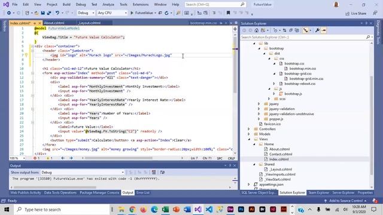
Task: Click the Undo arrow icon
Action: pos(57,13)
